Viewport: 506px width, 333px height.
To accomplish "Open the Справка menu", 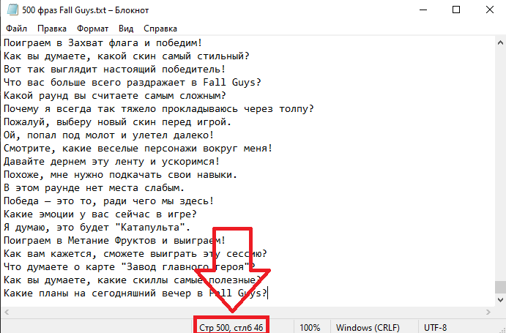I will coord(160,29).
